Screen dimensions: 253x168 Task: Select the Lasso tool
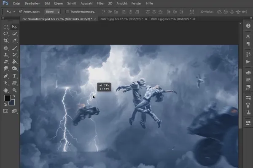tap(6, 34)
